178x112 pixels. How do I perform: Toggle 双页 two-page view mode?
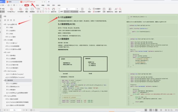[x=67, y=11]
